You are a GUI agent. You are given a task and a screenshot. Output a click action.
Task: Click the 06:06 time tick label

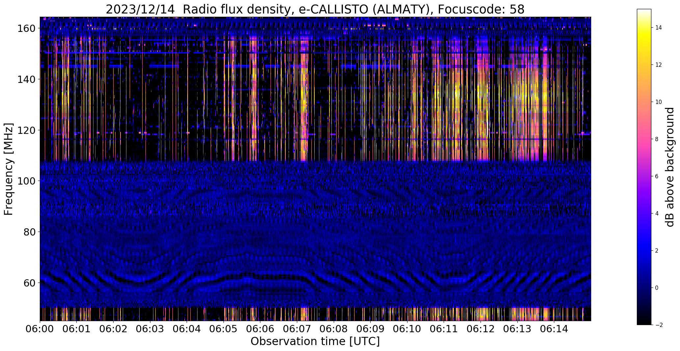point(260,329)
